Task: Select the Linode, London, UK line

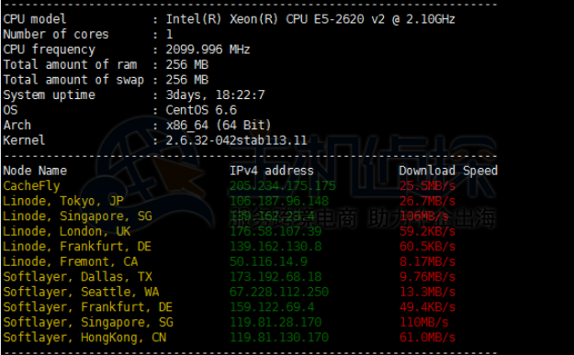Action: 67,231
